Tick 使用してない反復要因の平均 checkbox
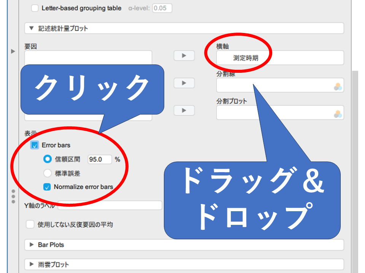Viewport: 365px width, 273px height. point(30,224)
